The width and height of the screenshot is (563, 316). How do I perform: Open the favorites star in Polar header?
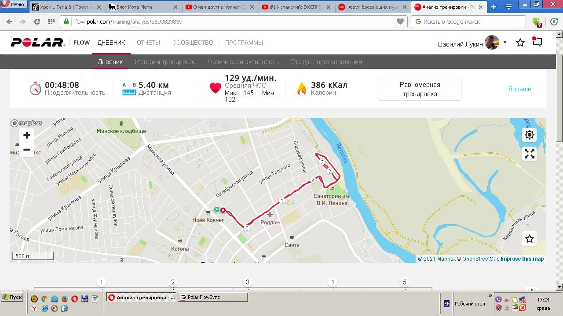[x=520, y=43]
